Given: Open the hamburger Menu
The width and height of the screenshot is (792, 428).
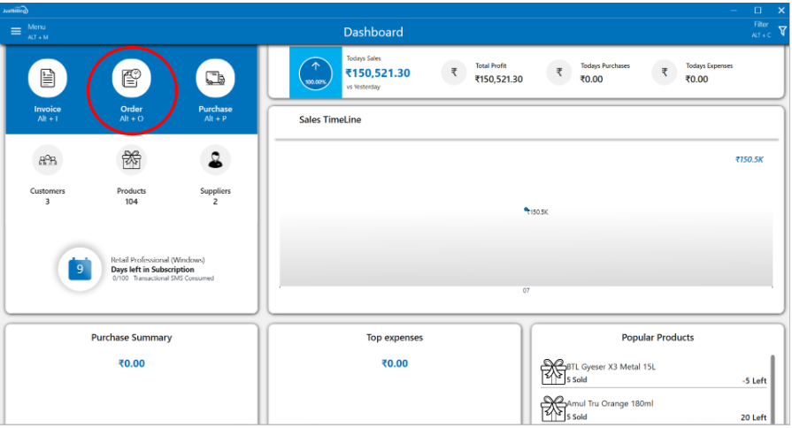Looking at the screenshot, I should (15, 32).
